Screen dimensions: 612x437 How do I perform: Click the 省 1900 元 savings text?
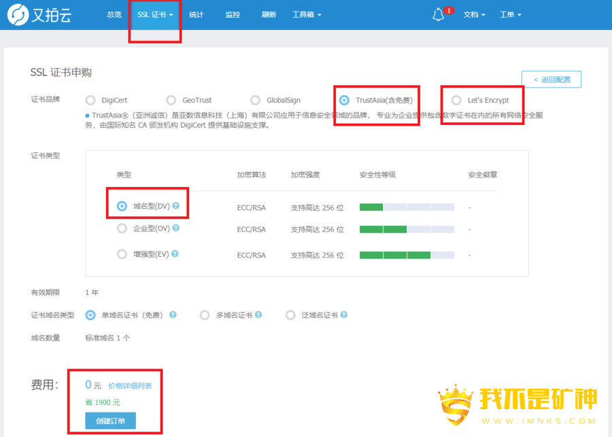tap(103, 402)
